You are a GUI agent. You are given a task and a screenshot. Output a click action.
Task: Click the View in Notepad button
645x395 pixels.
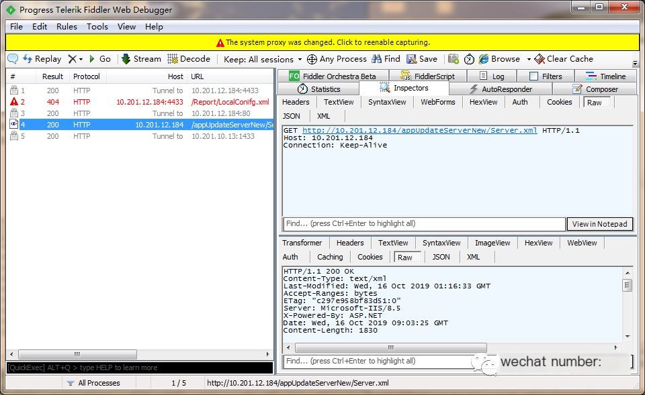599,224
